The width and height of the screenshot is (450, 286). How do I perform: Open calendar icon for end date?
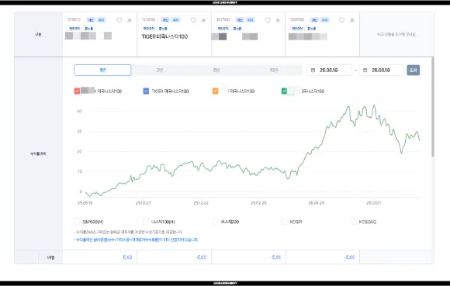point(365,71)
